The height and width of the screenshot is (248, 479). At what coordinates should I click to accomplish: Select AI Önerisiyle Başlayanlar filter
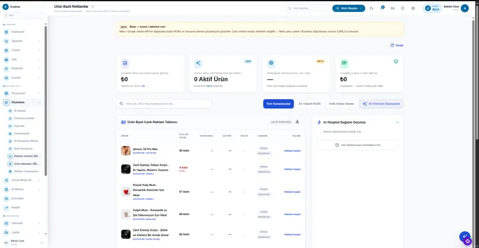click(381, 104)
